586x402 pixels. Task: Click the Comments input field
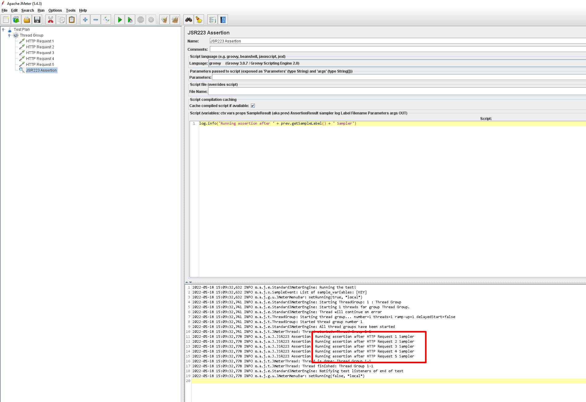pyautogui.click(x=398, y=49)
